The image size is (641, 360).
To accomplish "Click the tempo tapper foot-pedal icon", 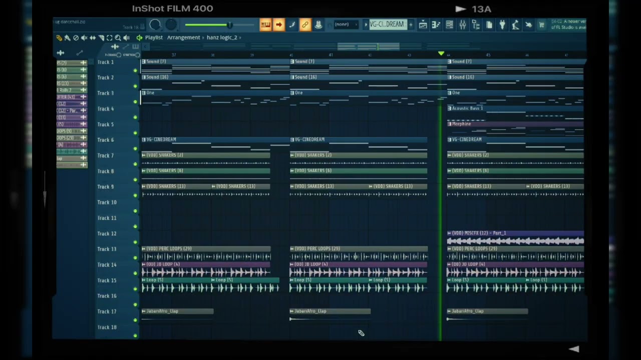I will 515,24.
